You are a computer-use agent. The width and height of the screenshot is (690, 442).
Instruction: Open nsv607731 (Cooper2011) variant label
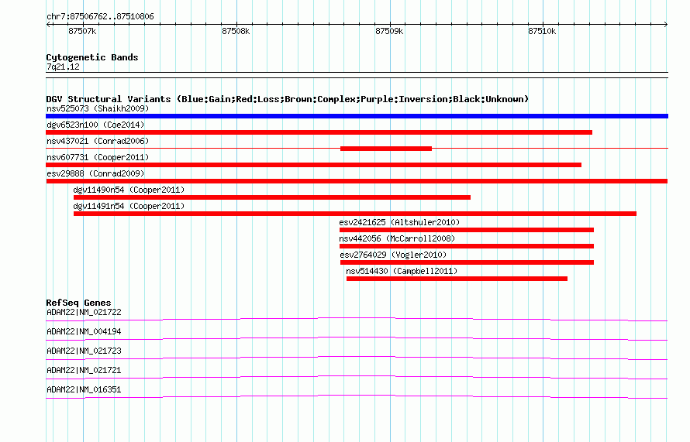(x=98, y=157)
